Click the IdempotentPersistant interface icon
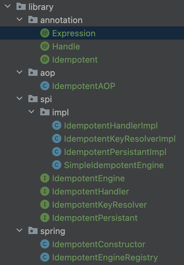 click(x=45, y=218)
